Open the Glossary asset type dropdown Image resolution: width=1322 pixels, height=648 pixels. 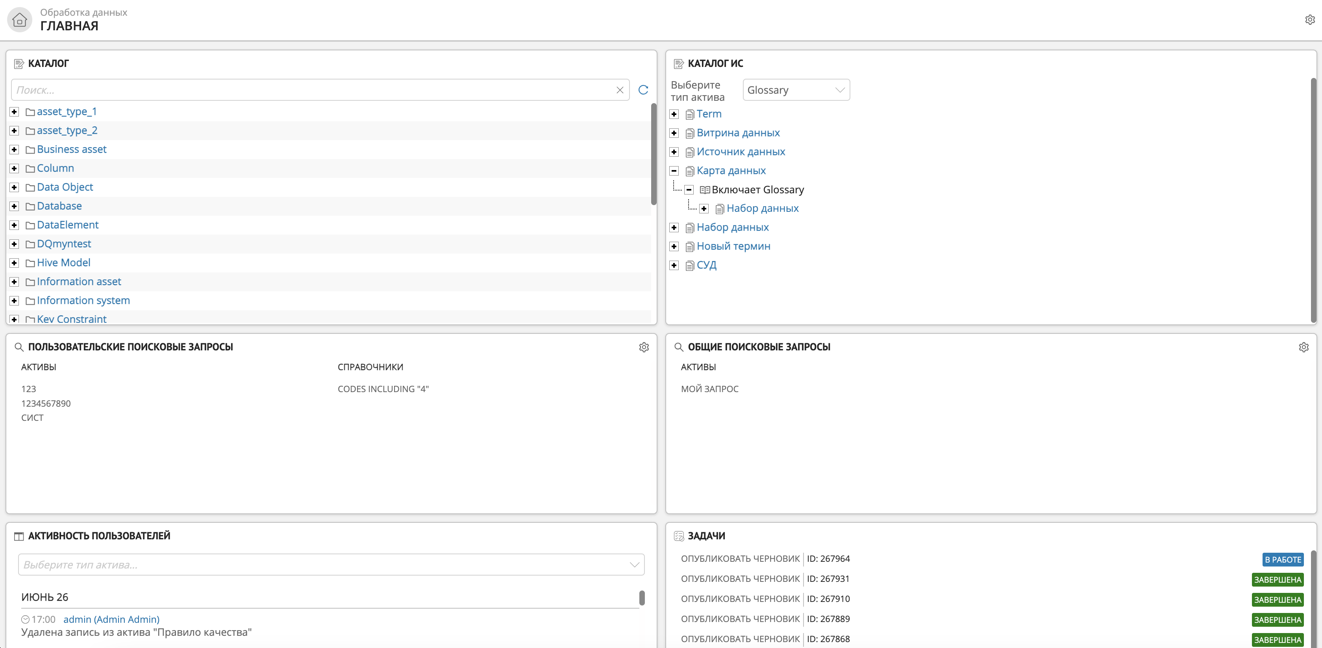click(796, 90)
